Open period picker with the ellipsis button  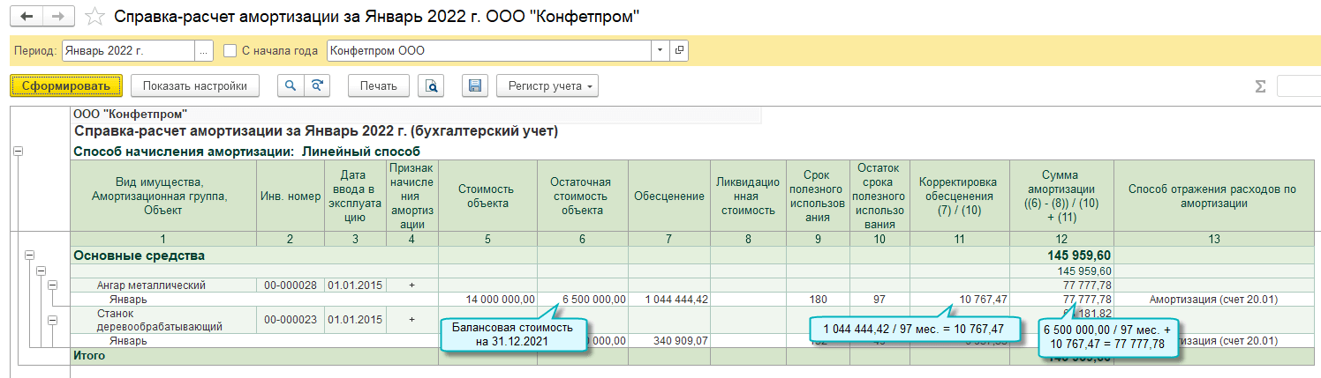pyautogui.click(x=204, y=51)
